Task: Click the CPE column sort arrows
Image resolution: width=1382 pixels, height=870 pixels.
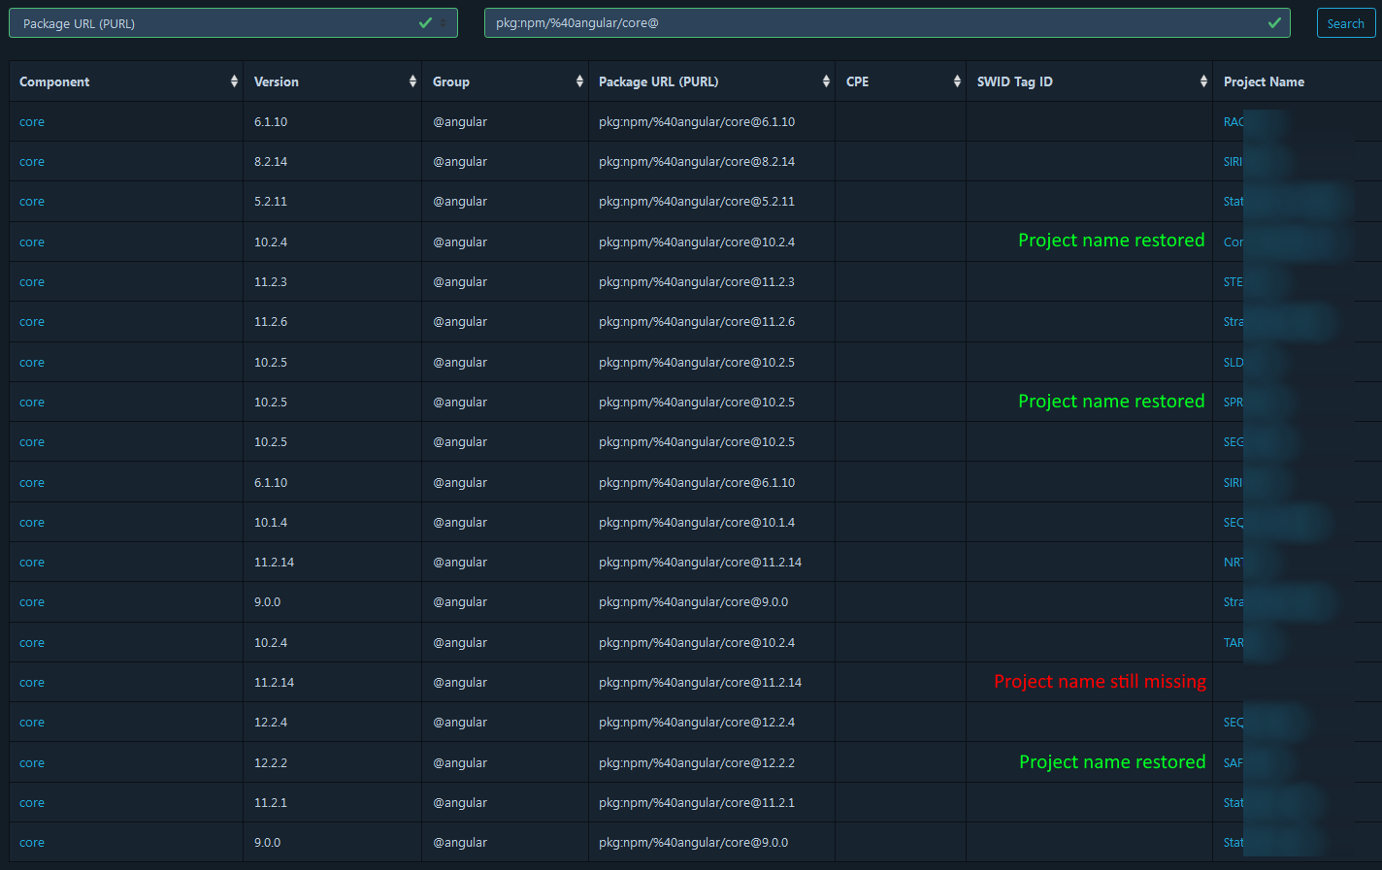Action: coord(955,81)
